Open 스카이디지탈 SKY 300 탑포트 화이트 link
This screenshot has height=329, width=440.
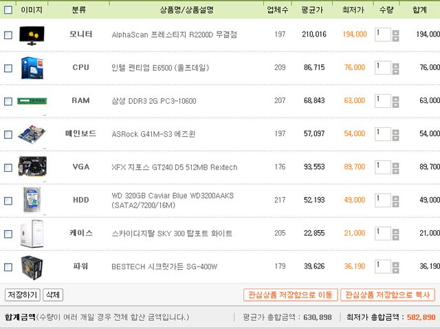(x=172, y=234)
